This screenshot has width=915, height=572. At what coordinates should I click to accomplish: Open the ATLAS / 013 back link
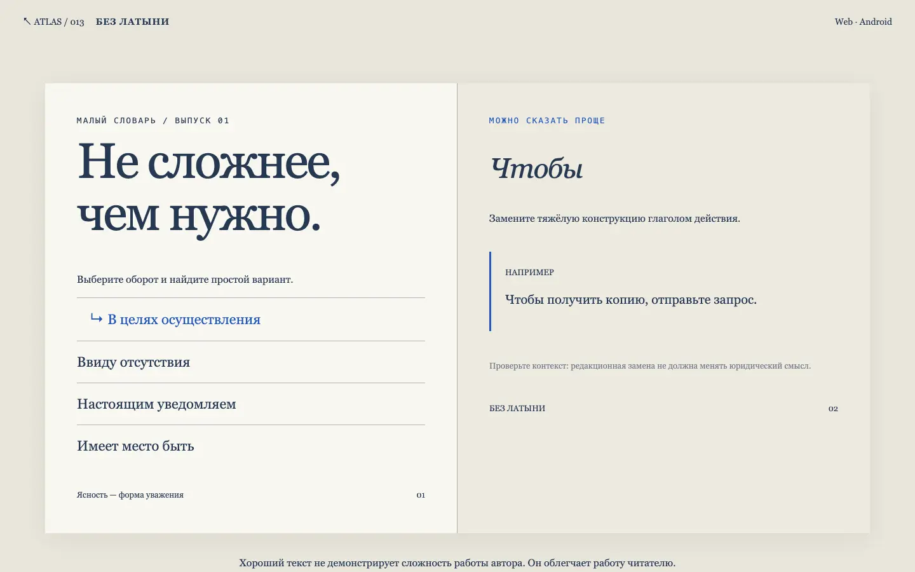click(54, 22)
